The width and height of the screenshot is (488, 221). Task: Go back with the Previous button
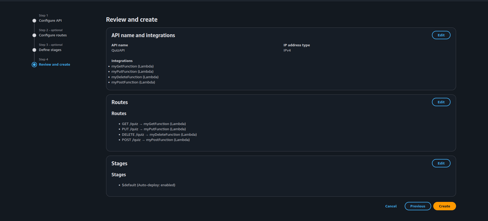tap(418, 206)
